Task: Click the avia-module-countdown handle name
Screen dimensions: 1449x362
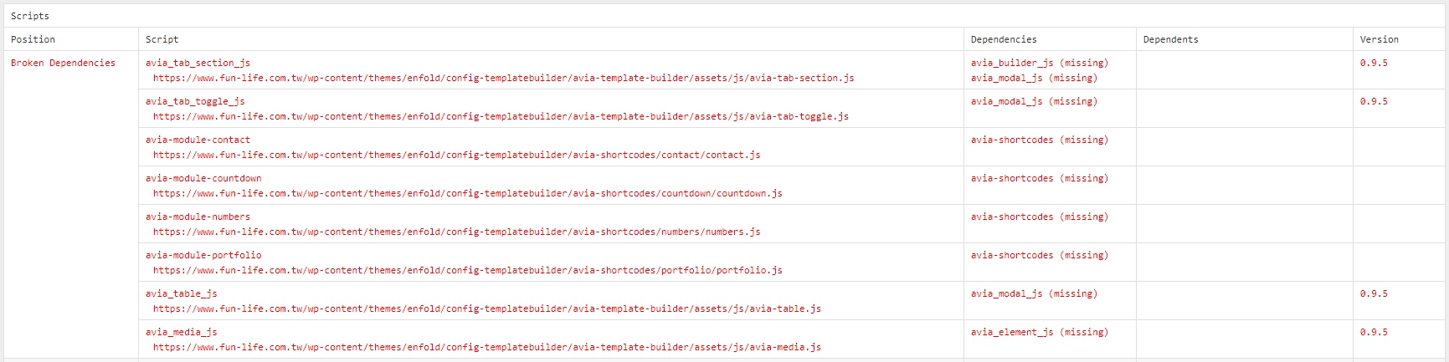Action: coord(203,178)
